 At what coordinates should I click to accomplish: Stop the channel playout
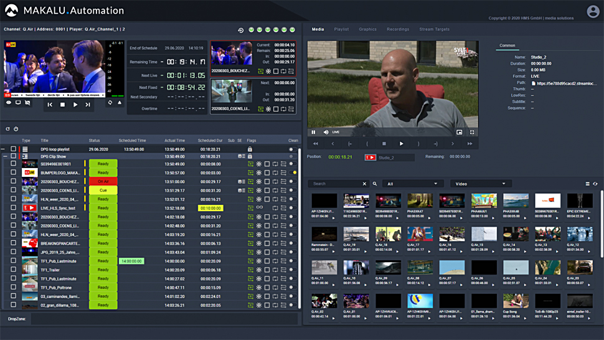[x=62, y=105]
